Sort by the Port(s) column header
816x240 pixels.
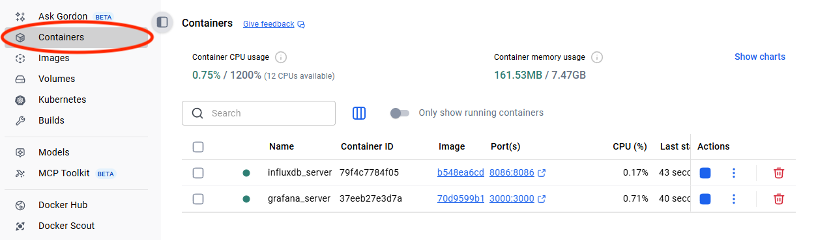coord(505,146)
